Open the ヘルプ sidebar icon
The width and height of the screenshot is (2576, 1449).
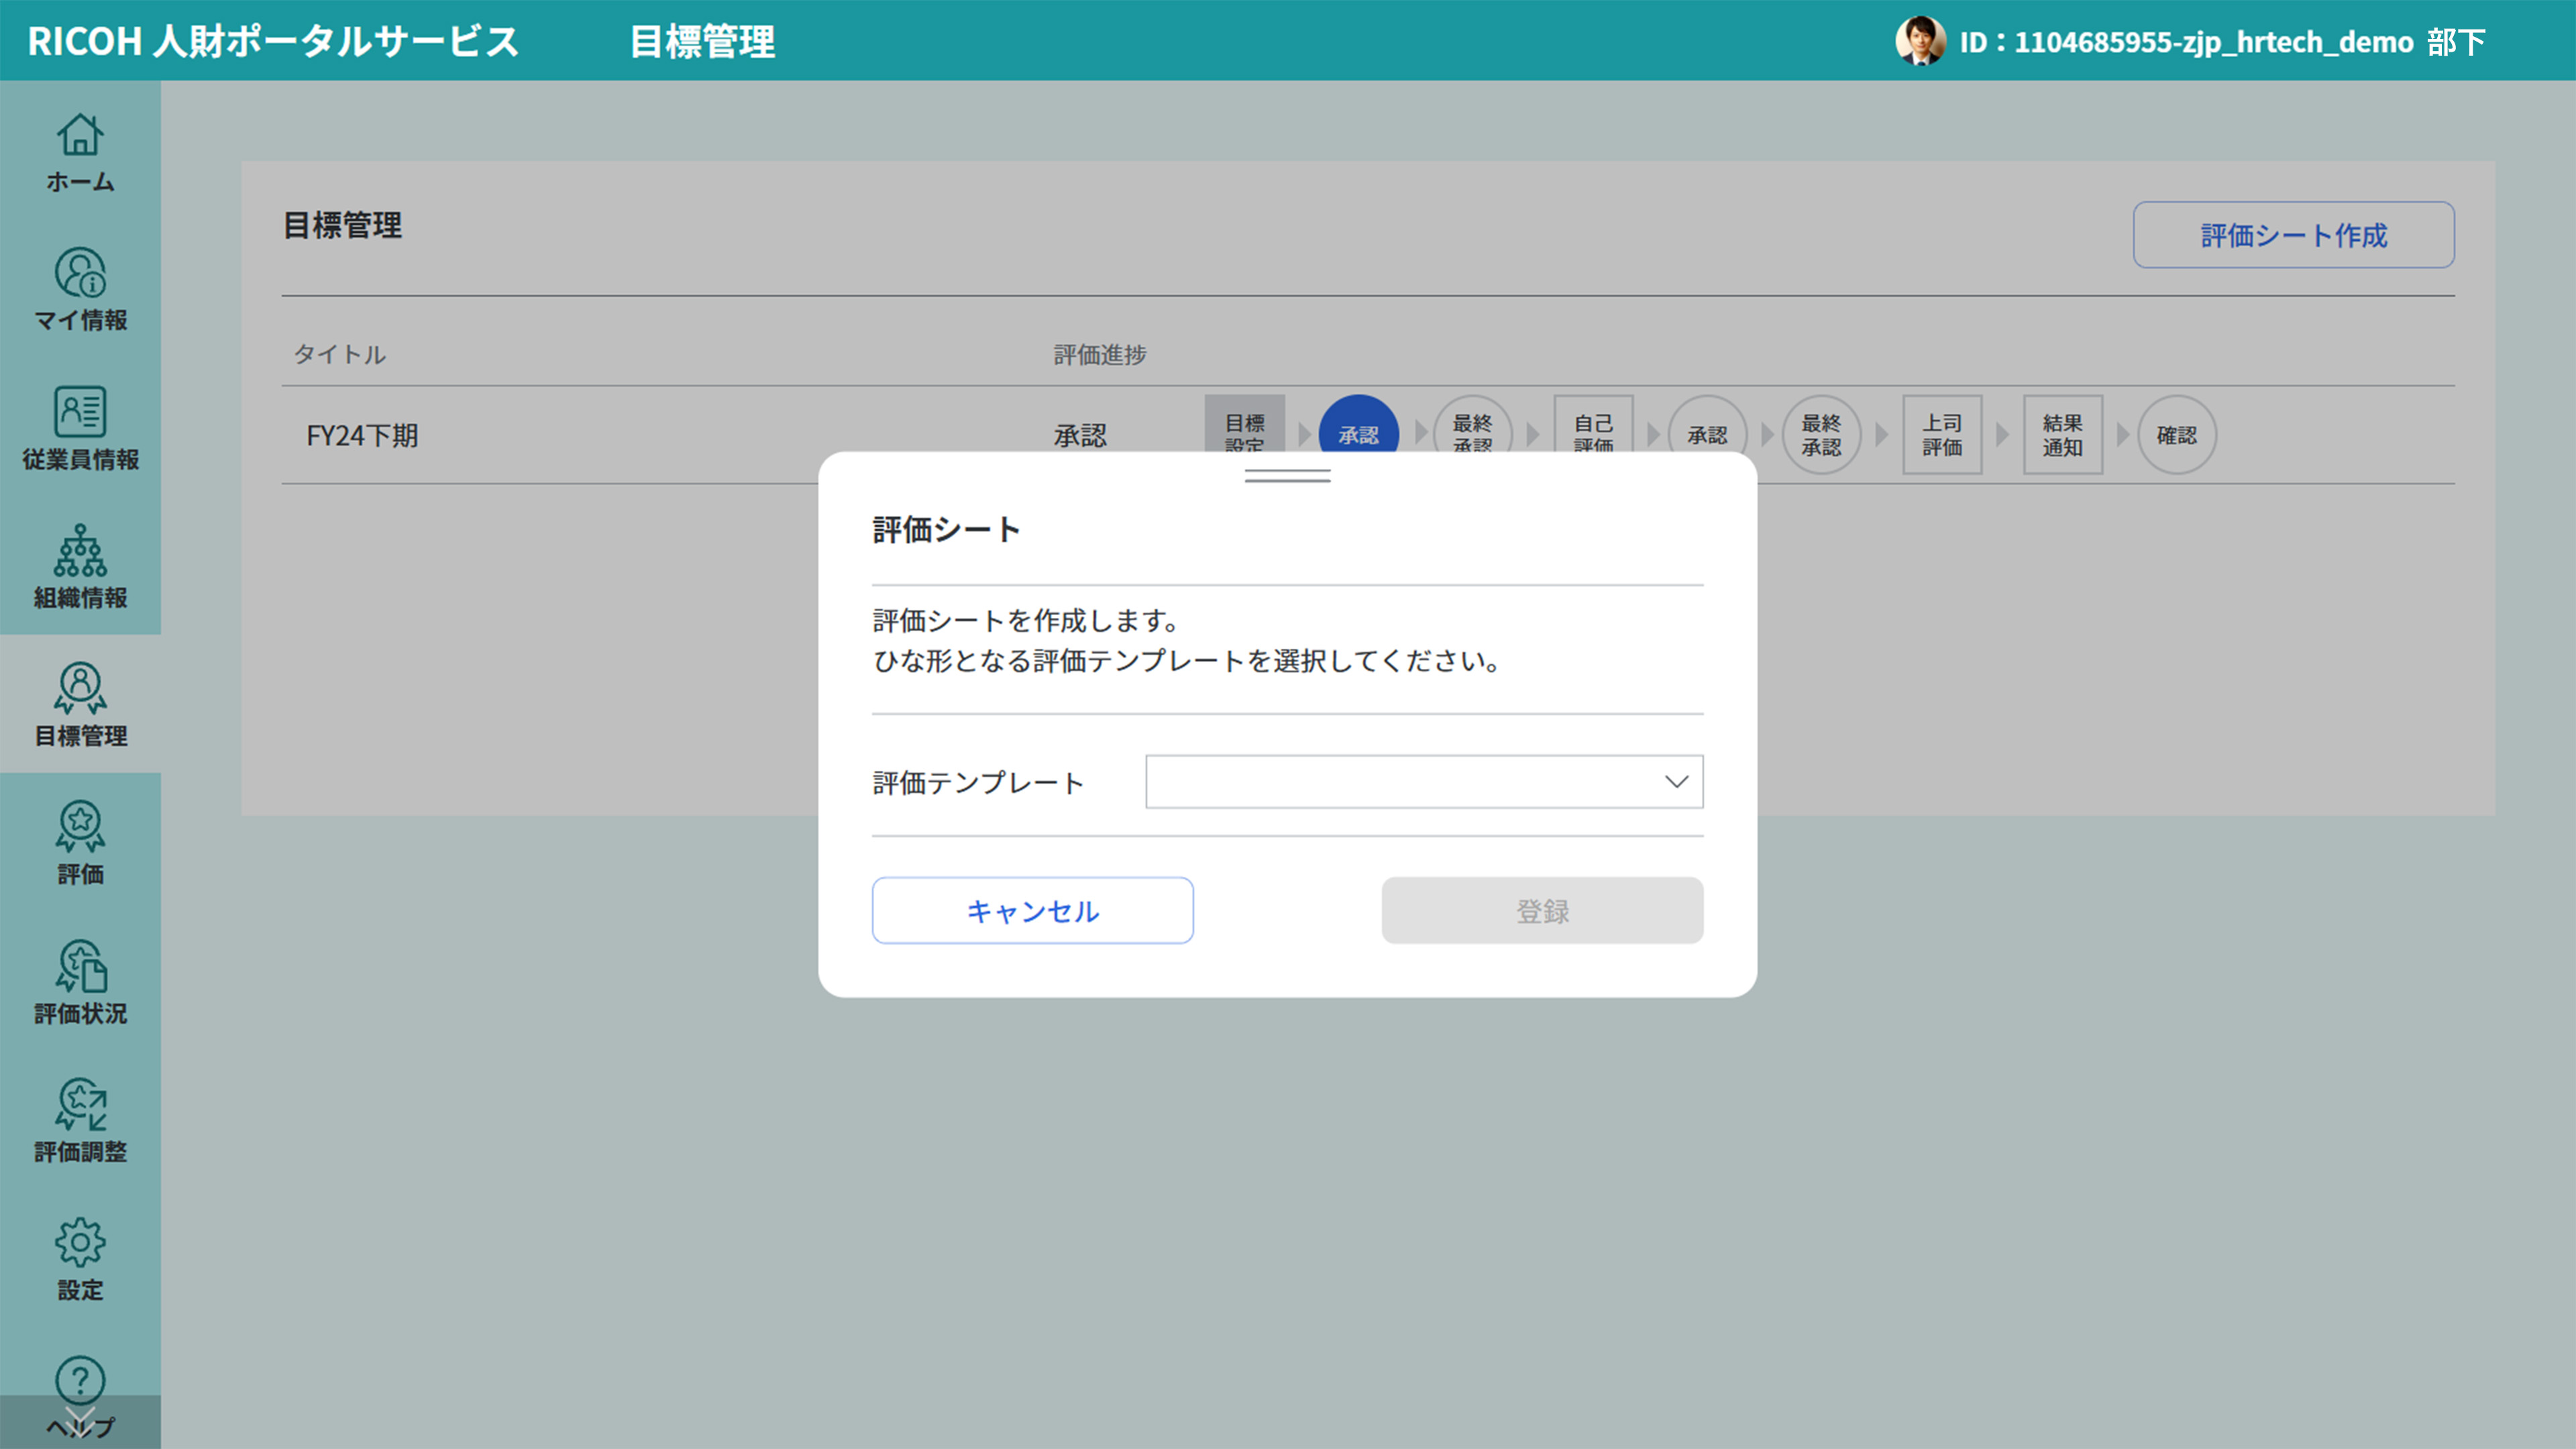click(80, 1396)
